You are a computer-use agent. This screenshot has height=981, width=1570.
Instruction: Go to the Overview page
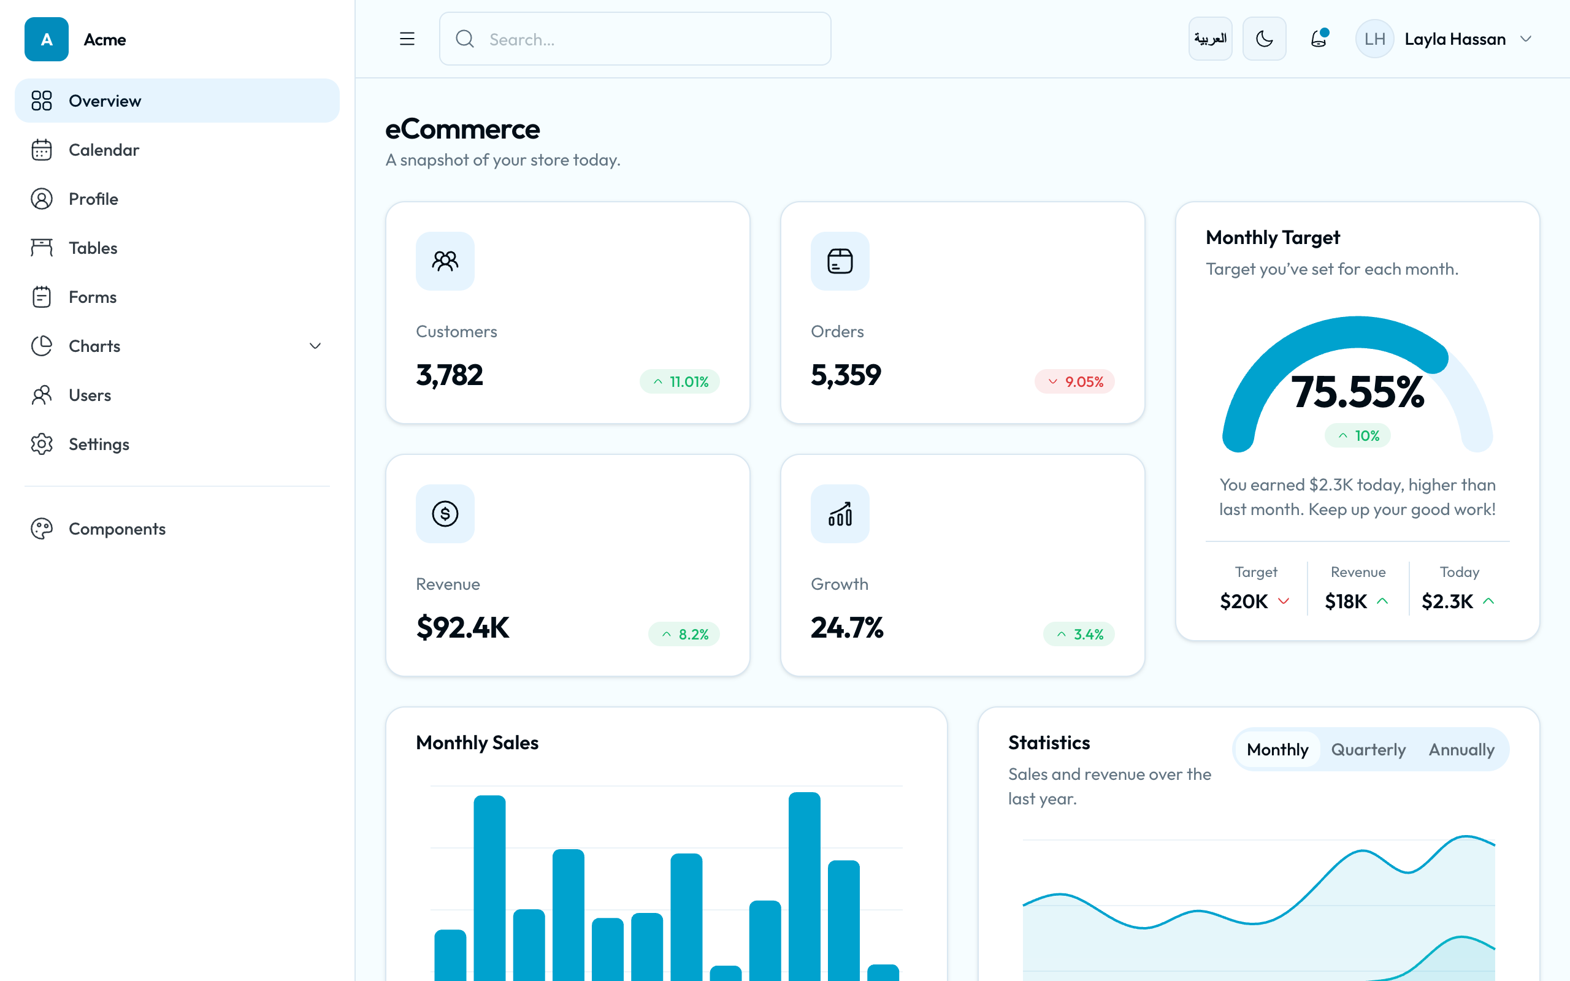coord(177,101)
